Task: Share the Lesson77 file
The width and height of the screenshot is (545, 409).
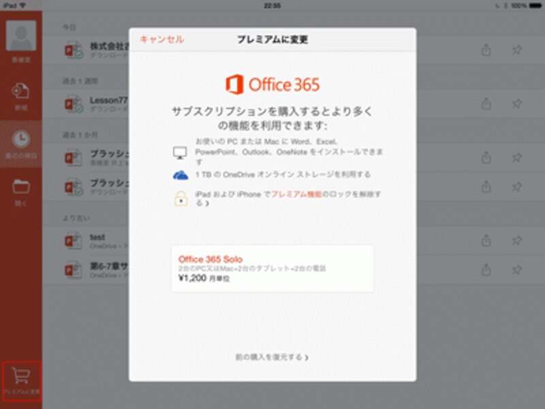Action: click(x=486, y=104)
